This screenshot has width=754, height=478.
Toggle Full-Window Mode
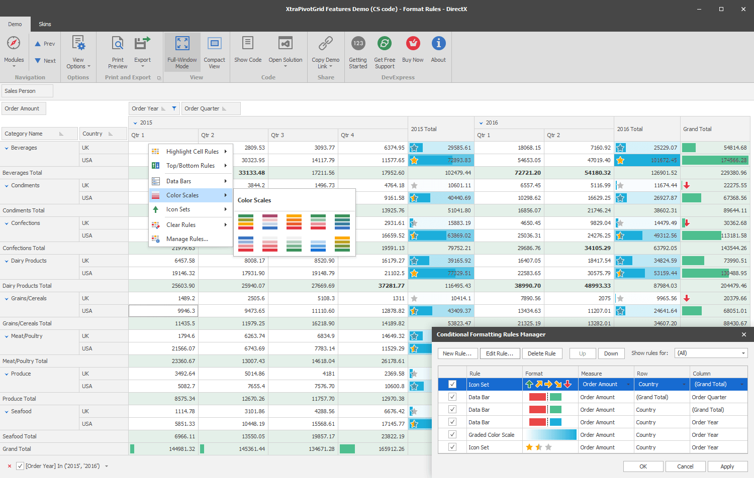pos(182,44)
